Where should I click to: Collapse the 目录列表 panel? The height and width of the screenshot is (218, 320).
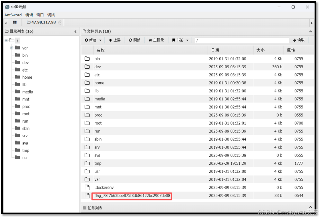[75, 31]
